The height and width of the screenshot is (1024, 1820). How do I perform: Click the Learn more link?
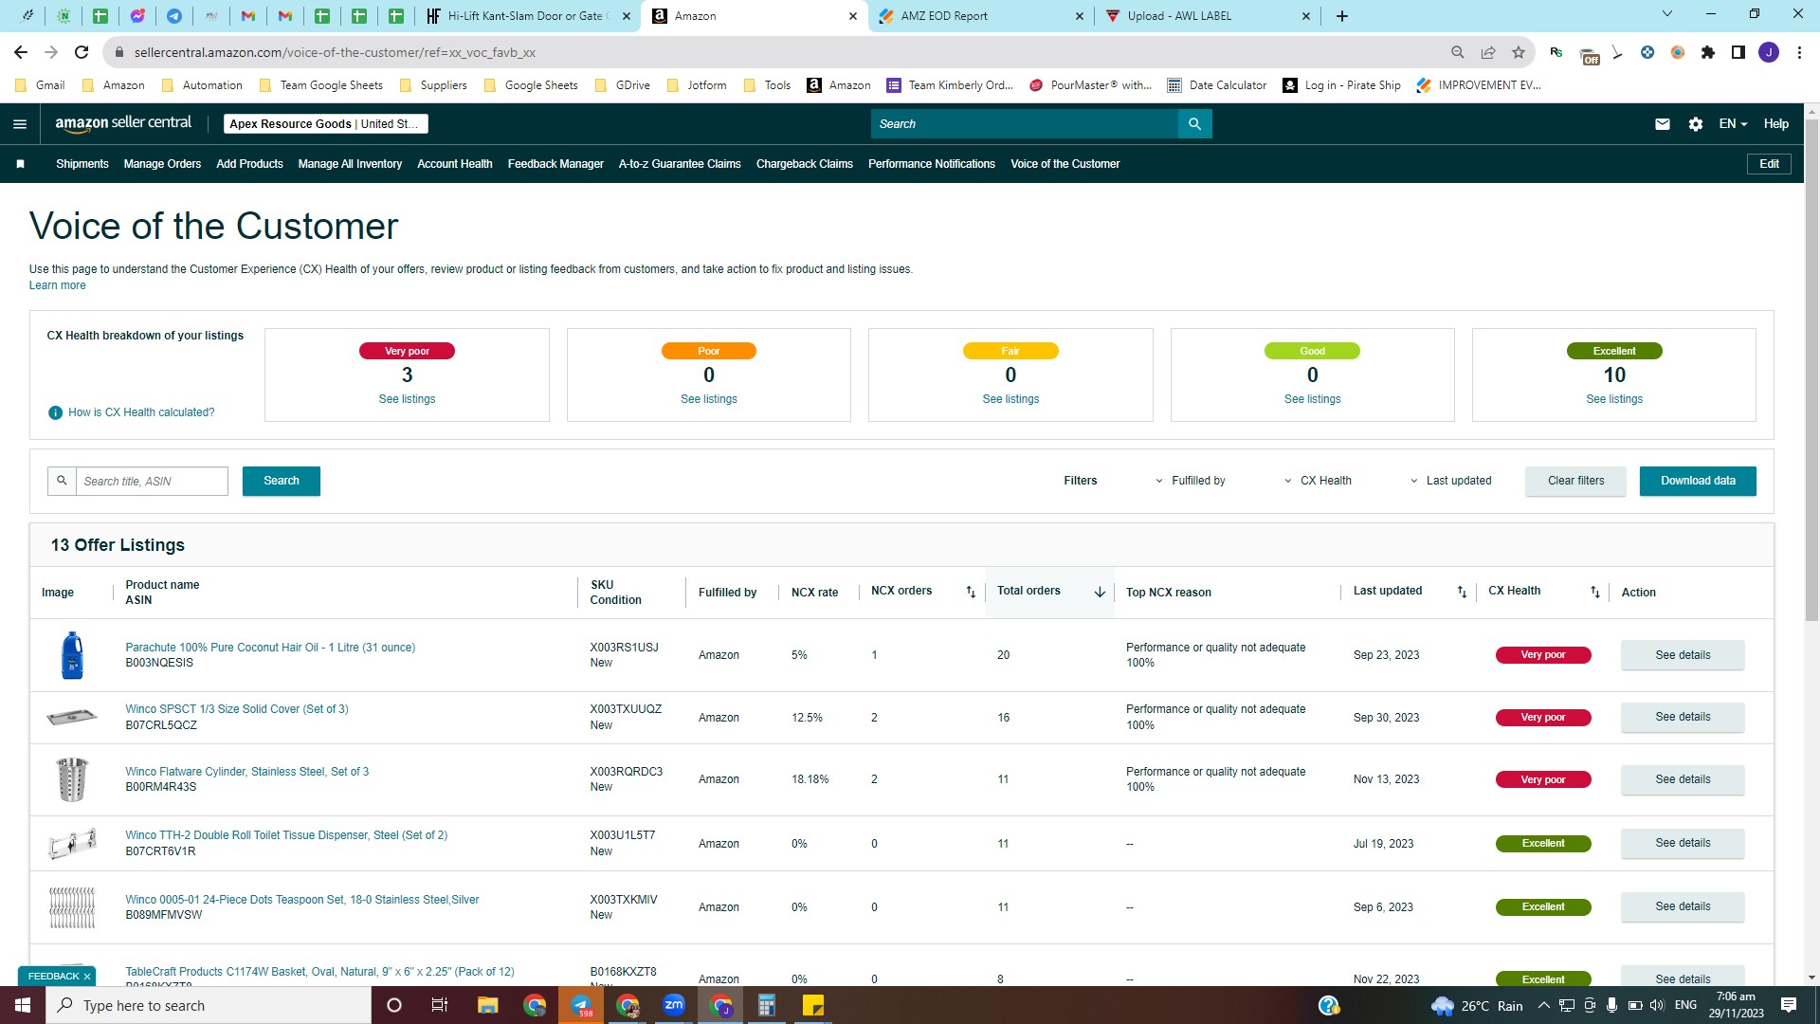click(57, 285)
